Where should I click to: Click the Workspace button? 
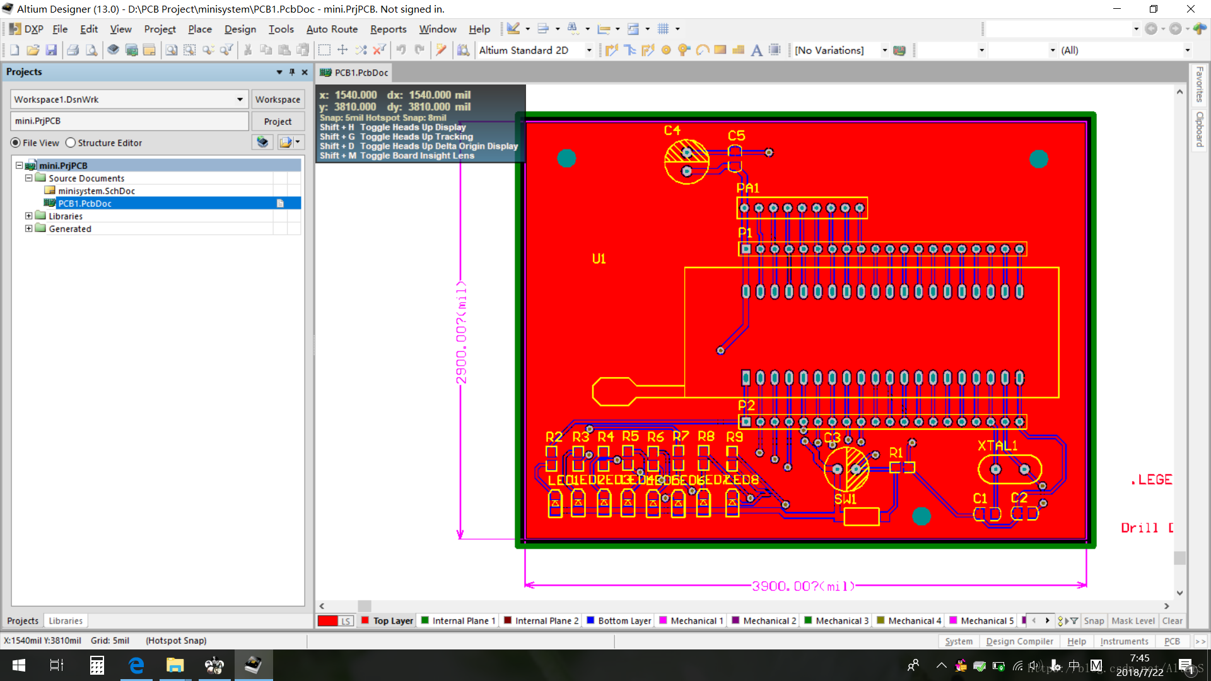278,100
